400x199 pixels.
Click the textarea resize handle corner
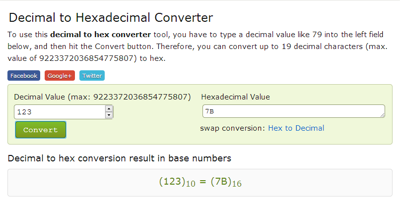[x=383, y=115]
